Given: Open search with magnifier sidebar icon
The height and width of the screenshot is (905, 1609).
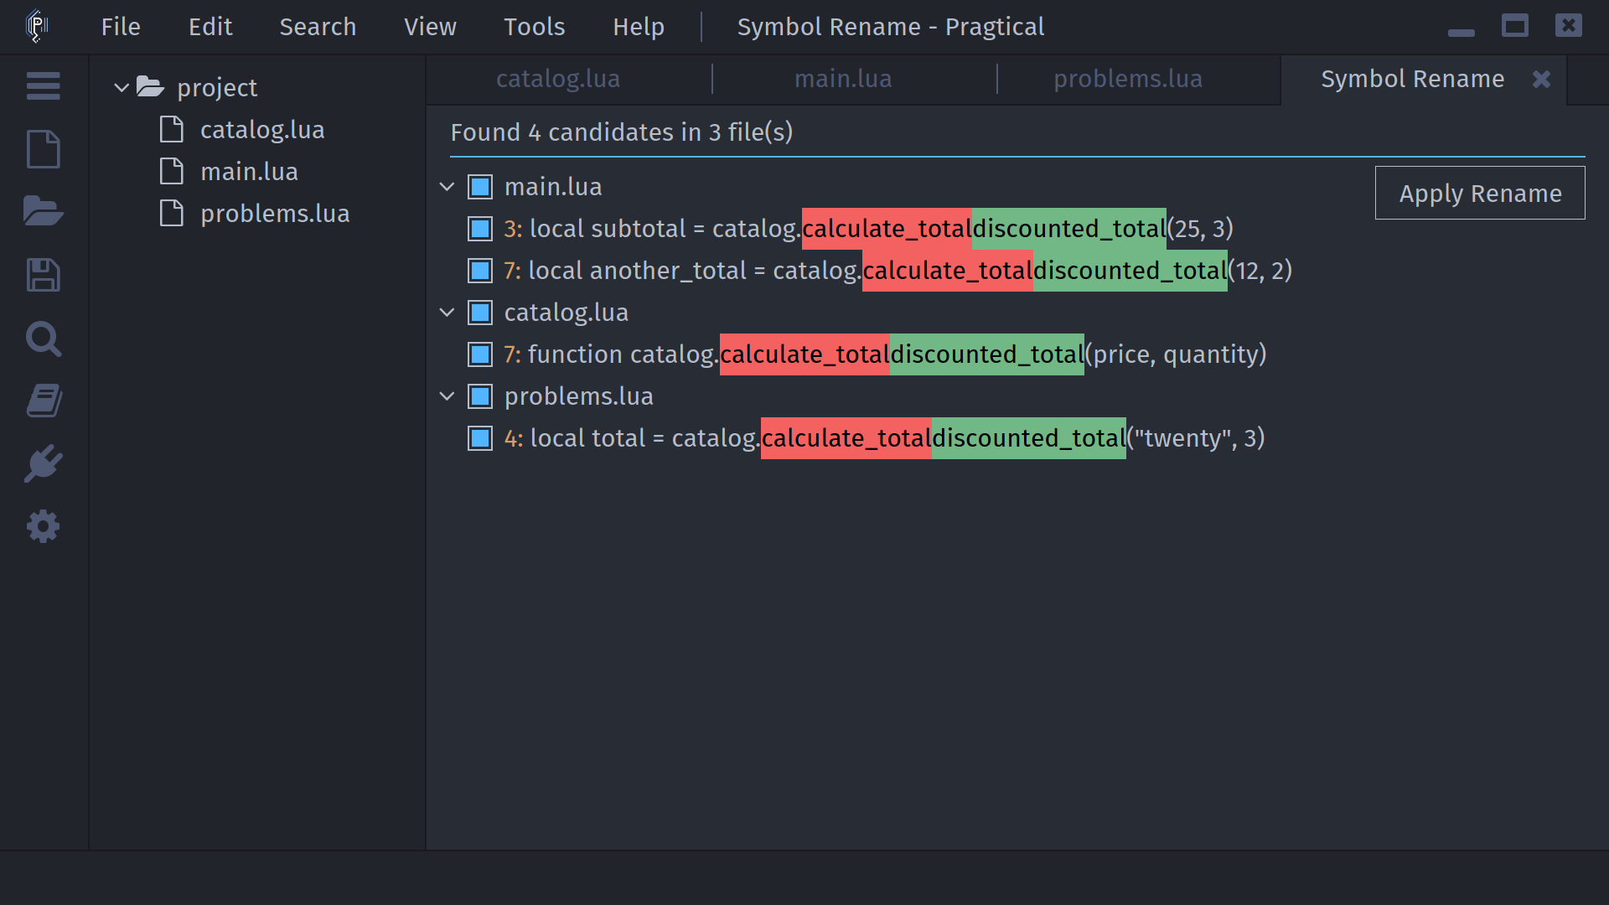Looking at the screenshot, I should tap(43, 339).
